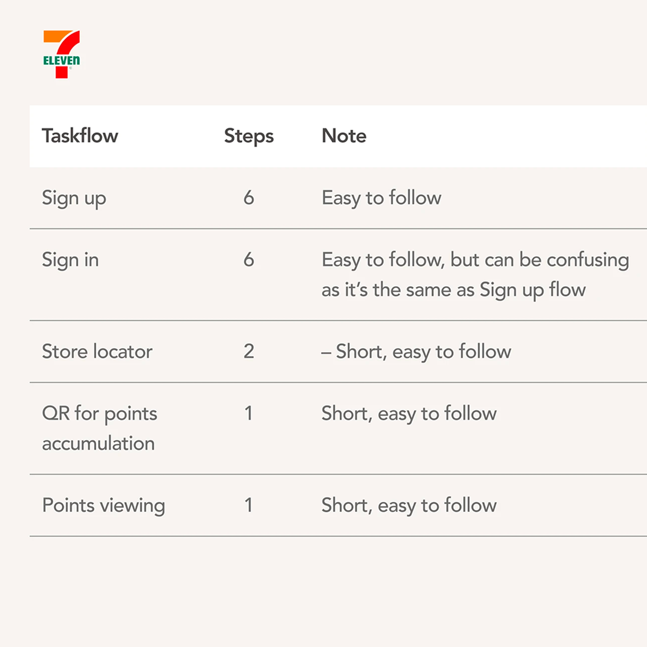This screenshot has height=647, width=647.
Task: Click the note for Points viewing
Action: pos(409,505)
